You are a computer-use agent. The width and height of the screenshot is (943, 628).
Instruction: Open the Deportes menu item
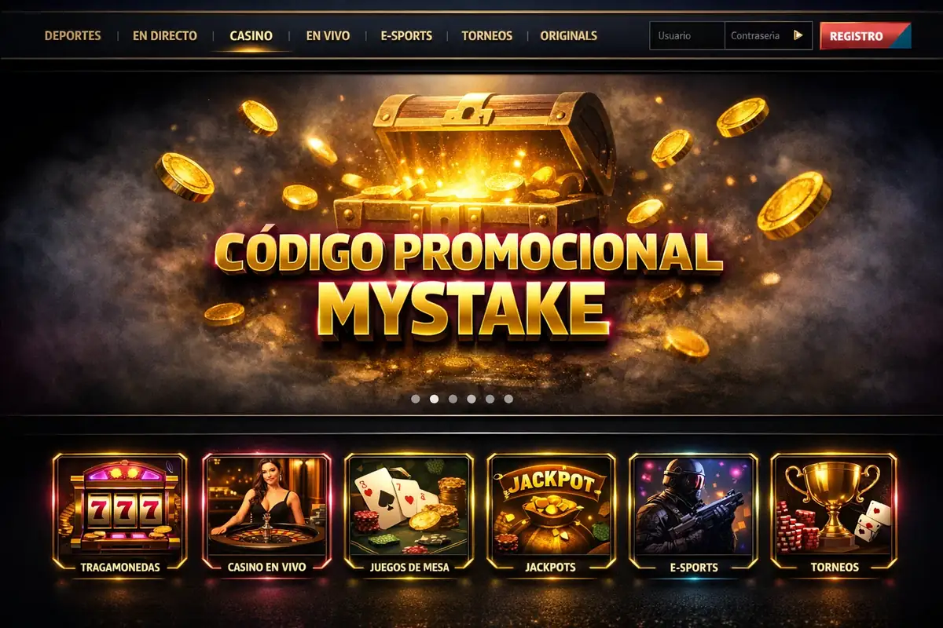[72, 35]
